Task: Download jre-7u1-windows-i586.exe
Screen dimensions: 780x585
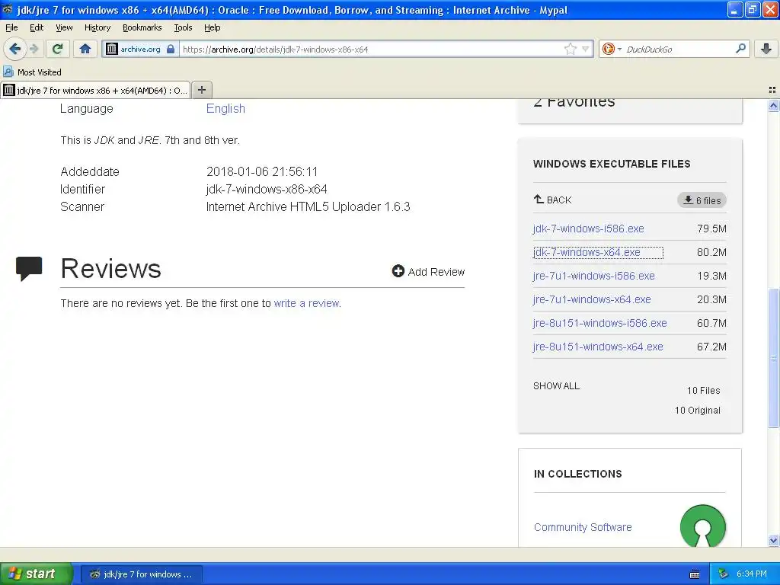Action: (593, 276)
